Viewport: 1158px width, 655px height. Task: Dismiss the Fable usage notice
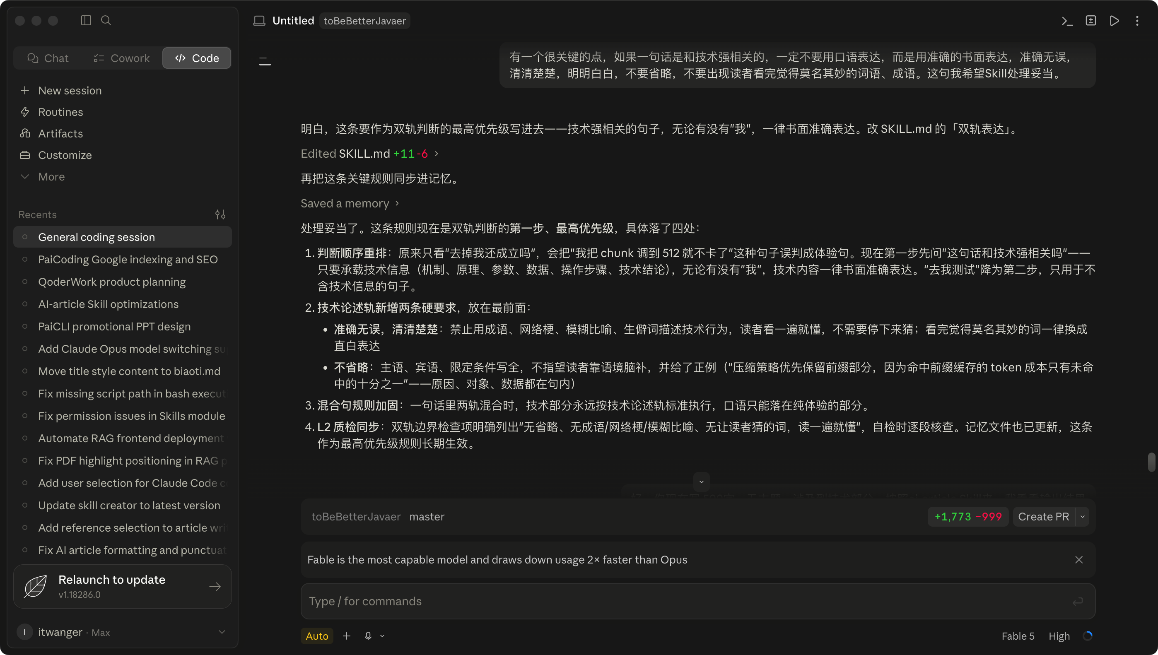1079,560
